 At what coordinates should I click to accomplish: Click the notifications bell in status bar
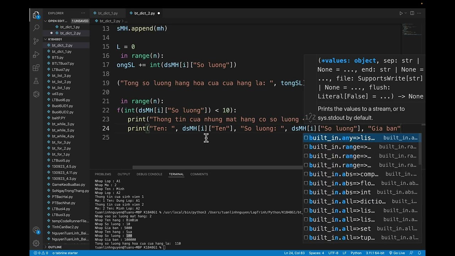pos(420,253)
